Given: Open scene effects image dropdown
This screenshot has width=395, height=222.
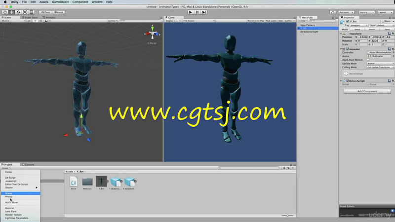Looking at the screenshot, I should point(47,21).
